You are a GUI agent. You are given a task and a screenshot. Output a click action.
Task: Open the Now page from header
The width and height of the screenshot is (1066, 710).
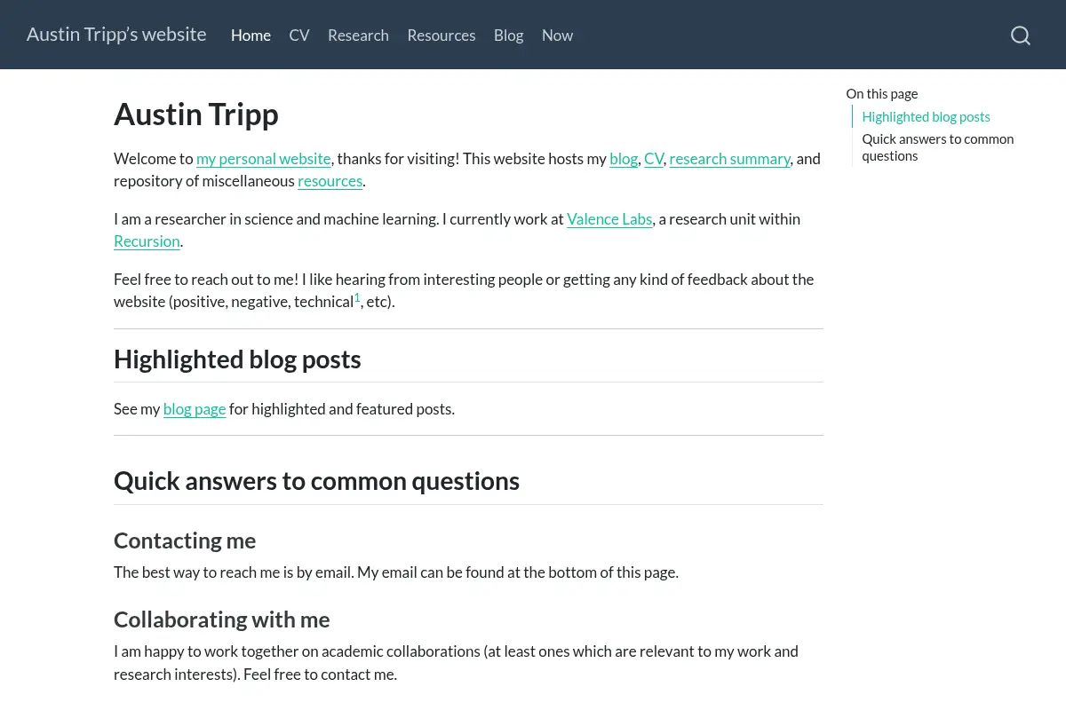[x=557, y=35]
